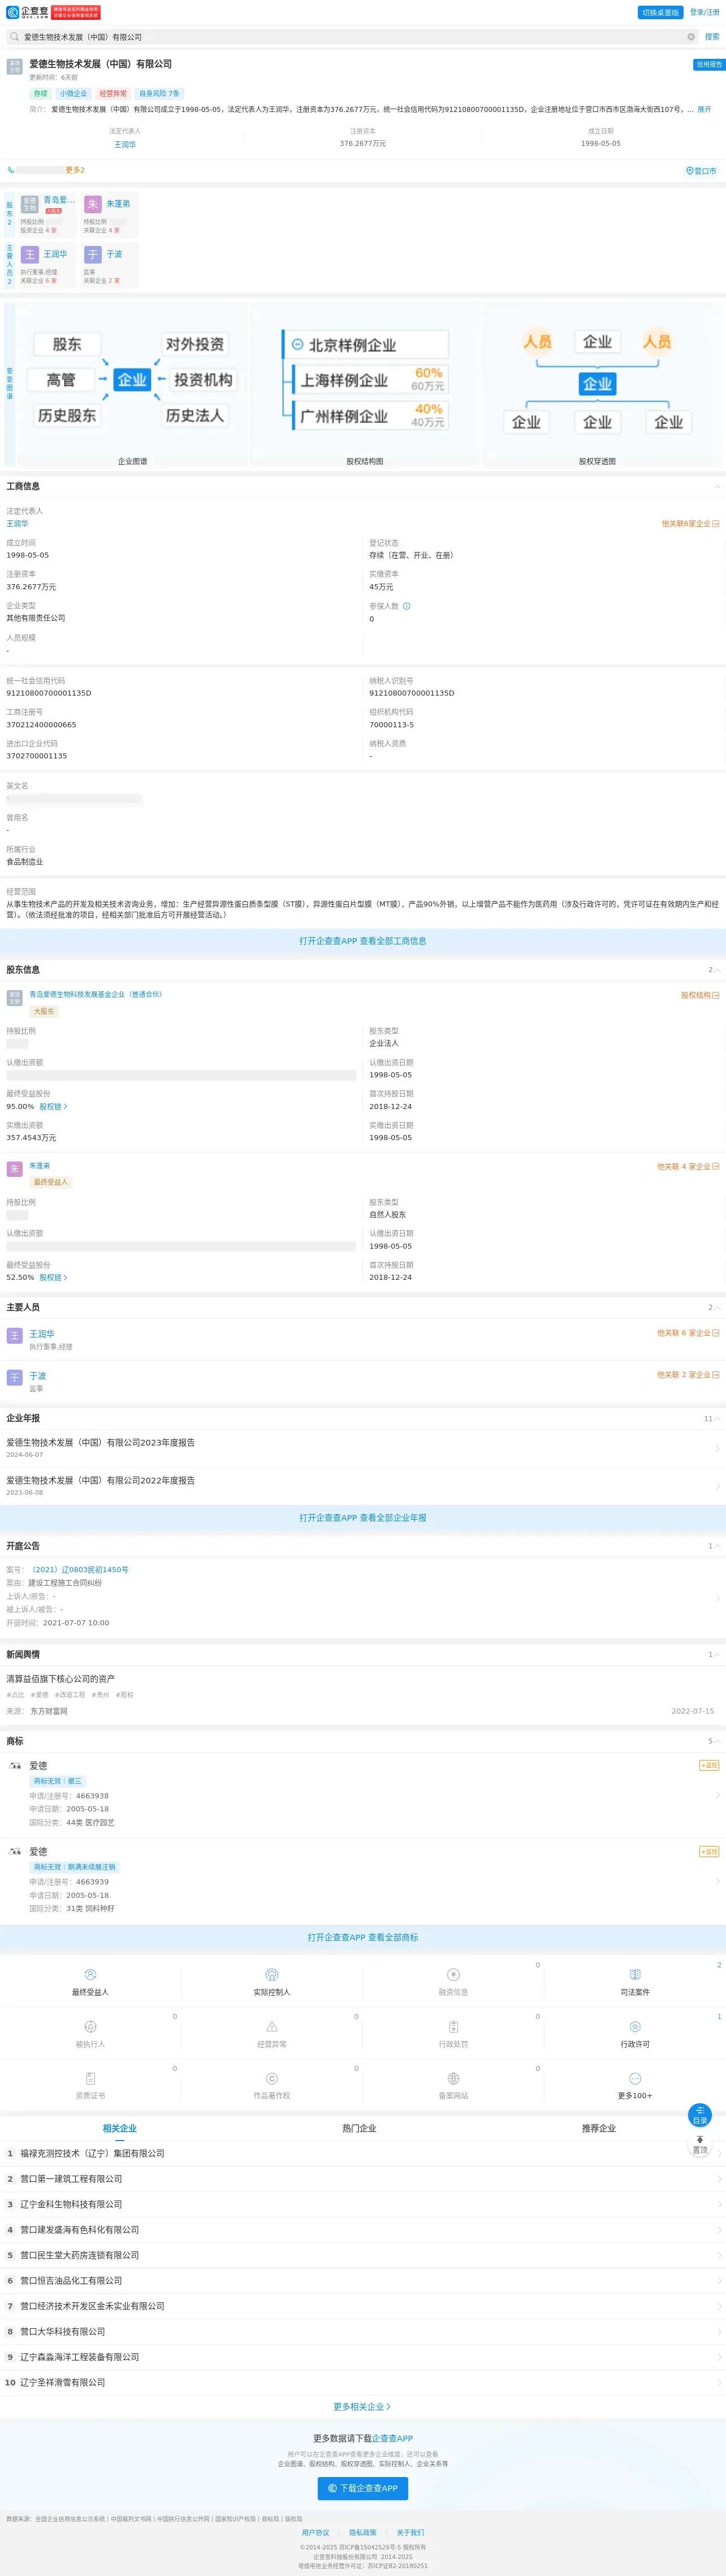
Task: Click 切换桌面版 button
Action: coord(660,12)
